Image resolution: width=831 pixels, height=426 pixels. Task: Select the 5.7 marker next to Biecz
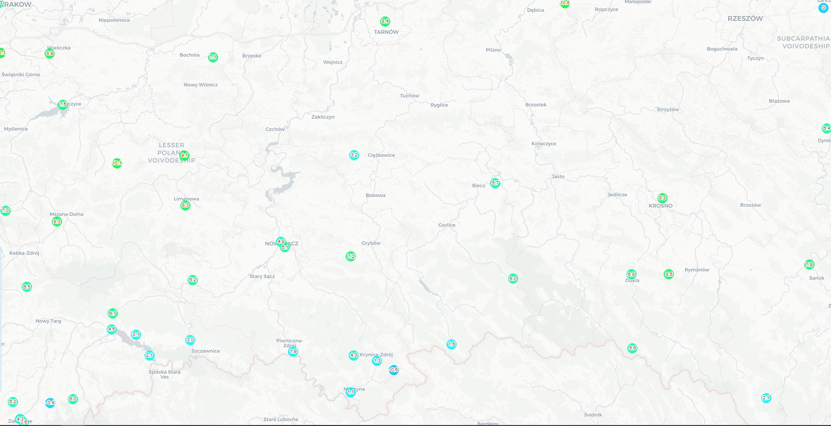(495, 183)
